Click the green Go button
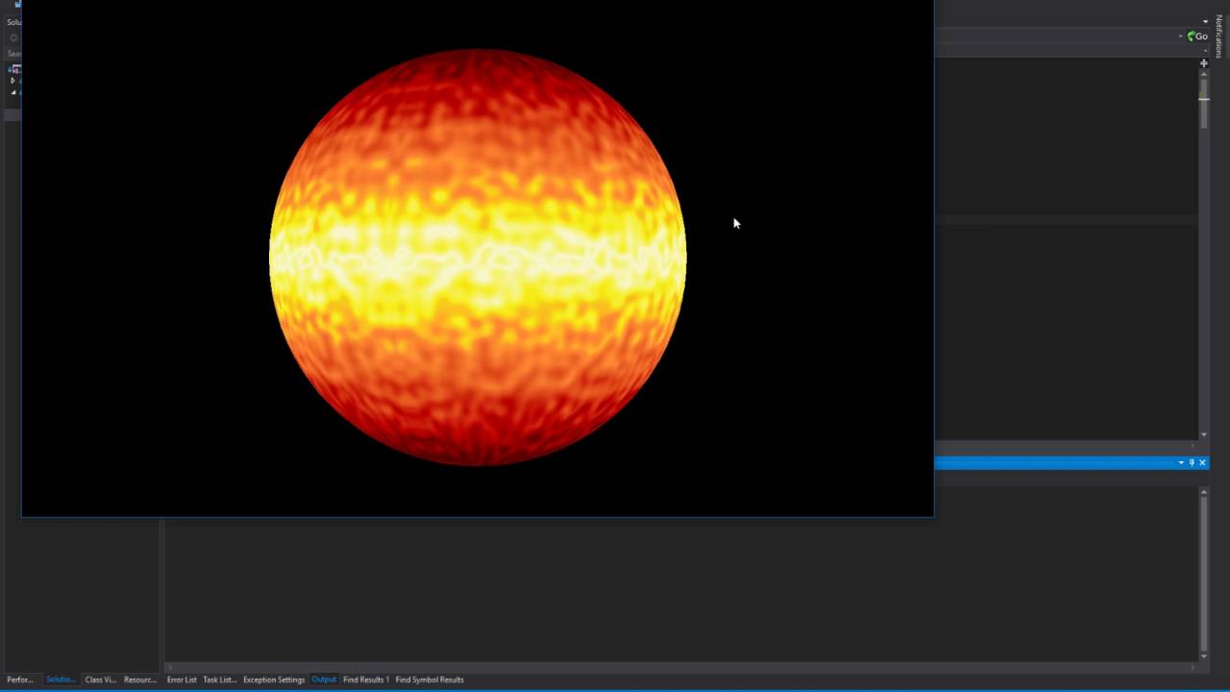Viewport: 1230px width, 692px height. pos(1197,37)
